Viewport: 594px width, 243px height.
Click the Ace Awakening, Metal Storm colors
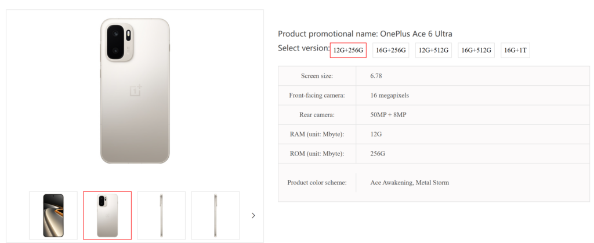tap(410, 183)
